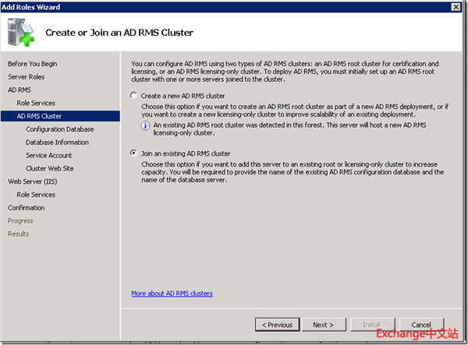Select Join an existing AD RMS cluster

pyautogui.click(x=134, y=153)
